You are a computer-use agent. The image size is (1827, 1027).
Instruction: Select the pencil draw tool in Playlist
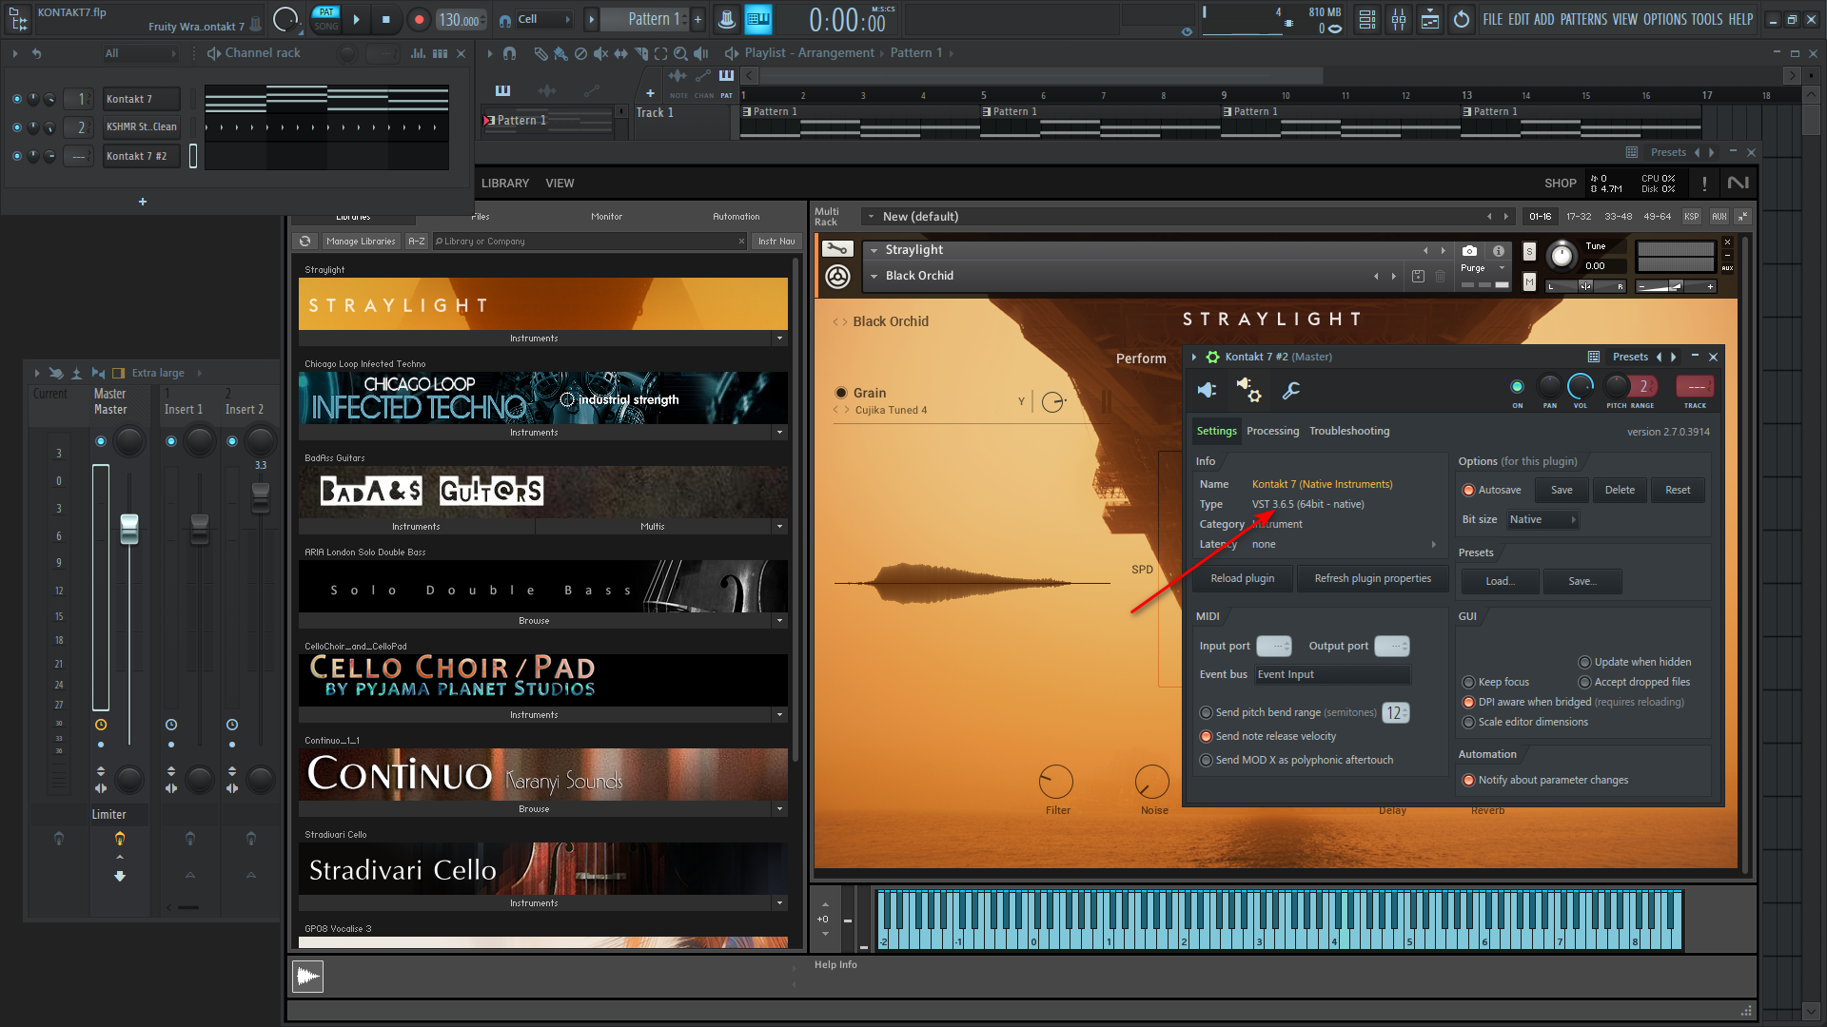(x=540, y=53)
